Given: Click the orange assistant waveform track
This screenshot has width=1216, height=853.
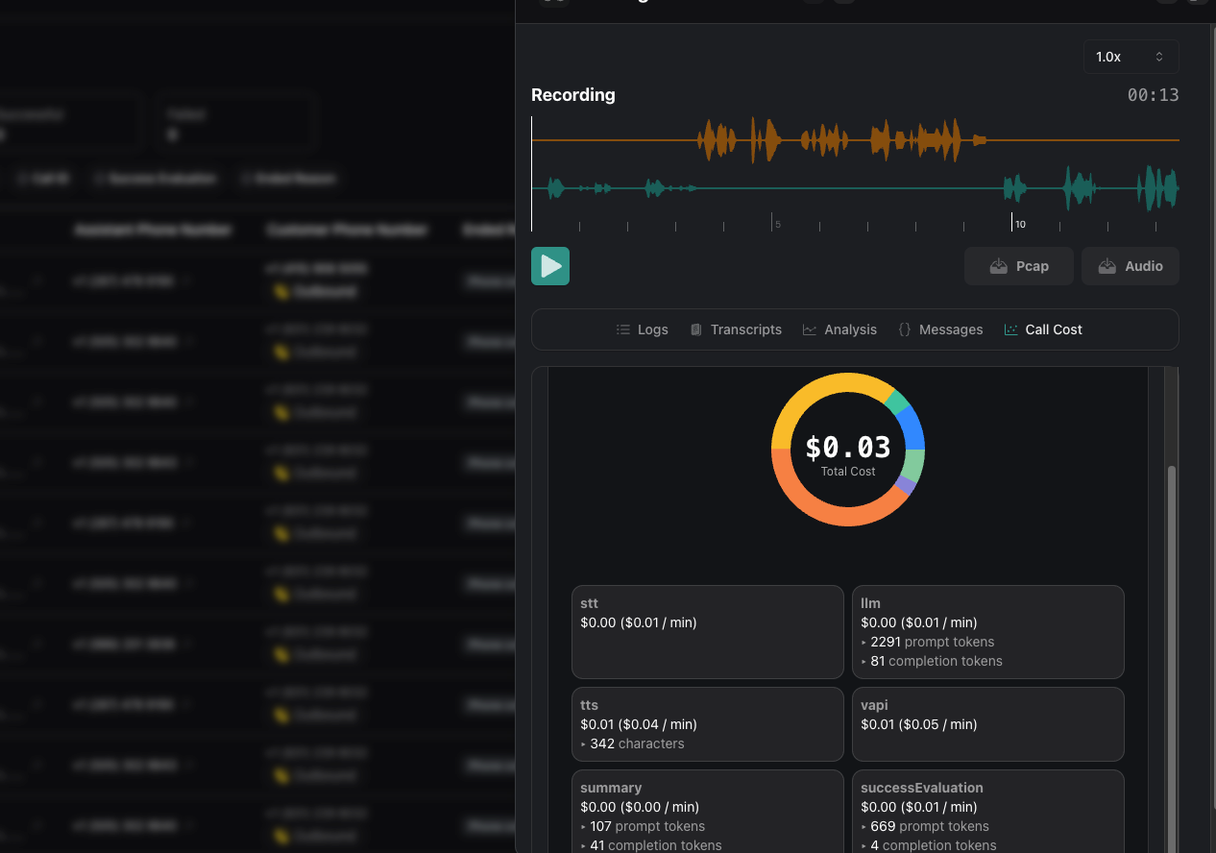Looking at the screenshot, I should click(855, 140).
